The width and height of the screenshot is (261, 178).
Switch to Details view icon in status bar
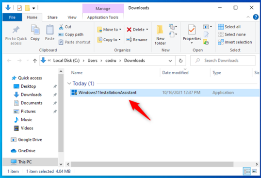click(246, 171)
